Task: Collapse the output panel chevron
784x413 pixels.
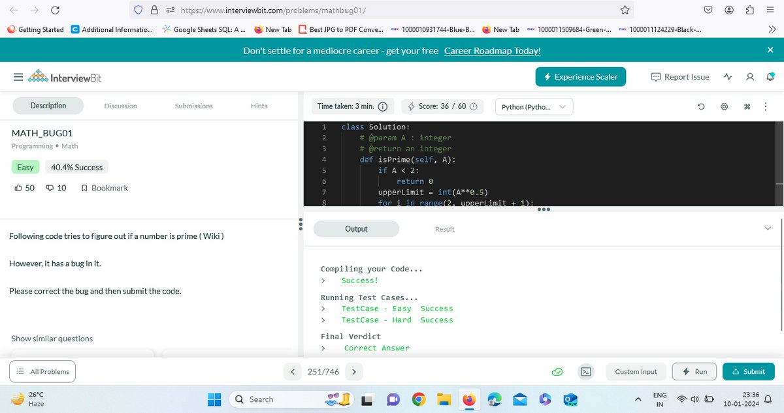Action: (x=767, y=228)
